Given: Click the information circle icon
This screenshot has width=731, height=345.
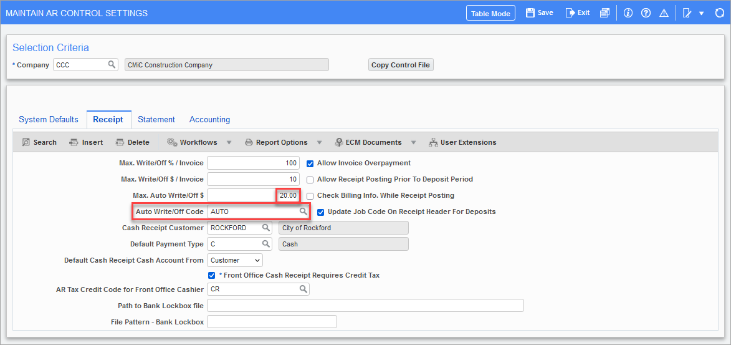Looking at the screenshot, I should click(x=628, y=13).
